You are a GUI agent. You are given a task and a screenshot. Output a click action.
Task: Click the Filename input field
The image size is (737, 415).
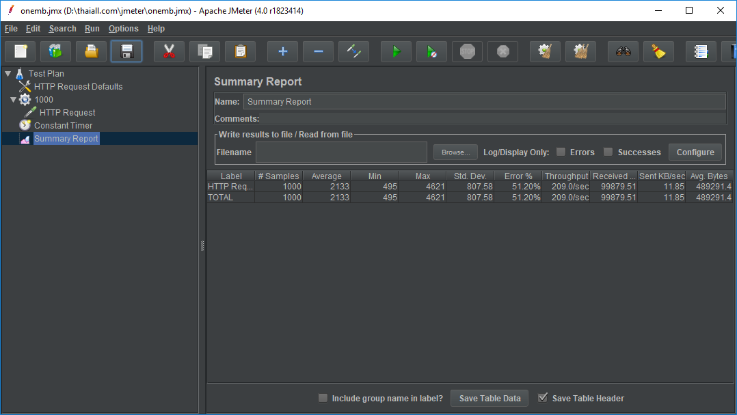tap(341, 152)
